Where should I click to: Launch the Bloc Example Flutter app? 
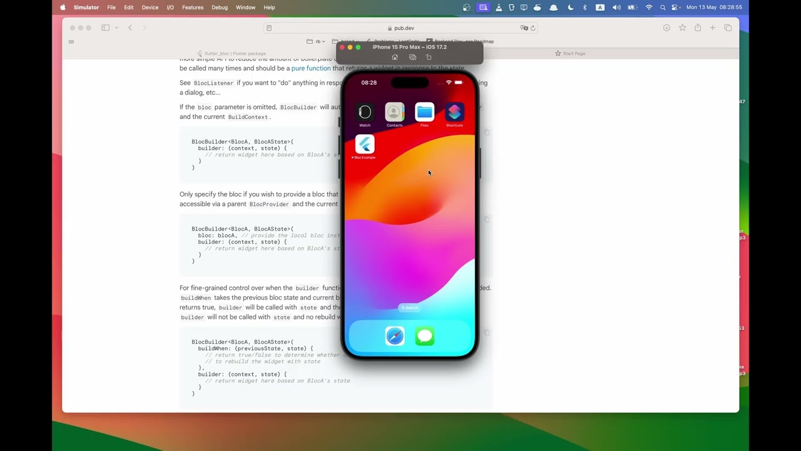point(365,145)
